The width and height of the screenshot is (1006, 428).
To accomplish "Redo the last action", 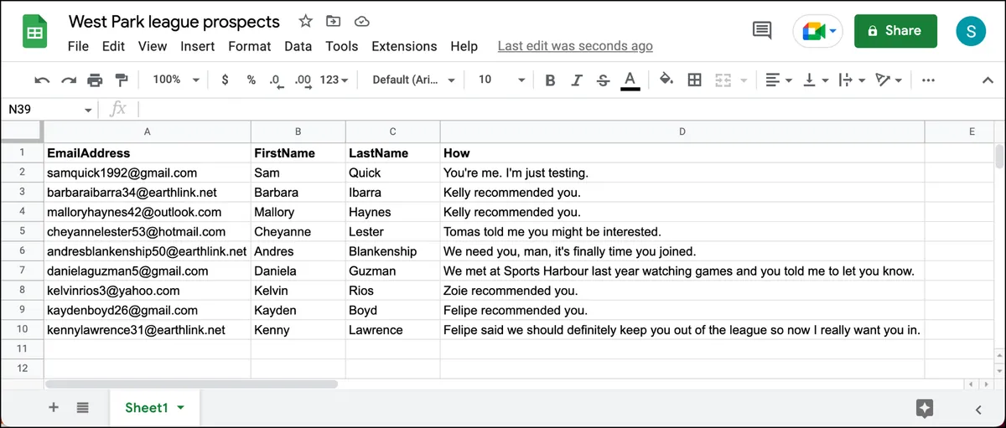I will point(69,80).
